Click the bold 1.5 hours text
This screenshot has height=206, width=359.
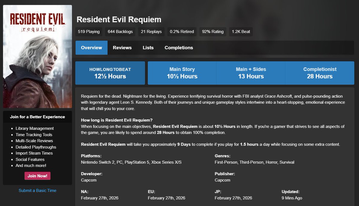(249, 144)
